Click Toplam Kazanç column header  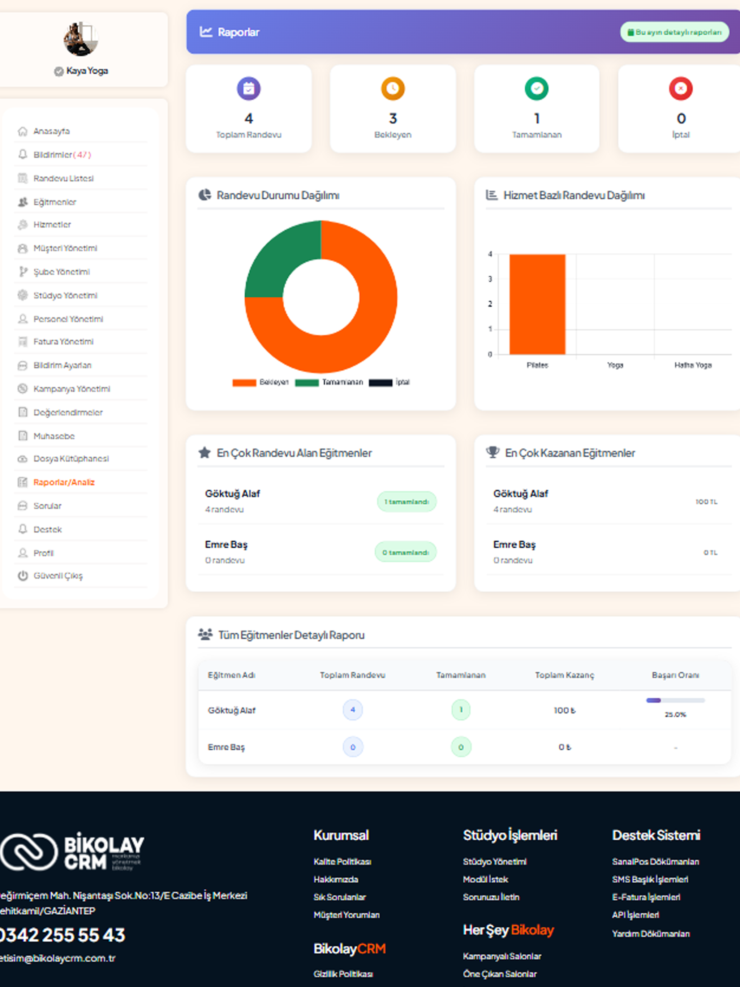[564, 675]
